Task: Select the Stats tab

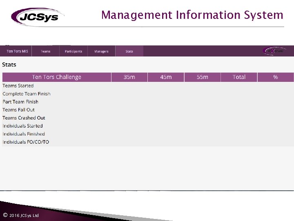Action: pyautogui.click(x=129, y=51)
